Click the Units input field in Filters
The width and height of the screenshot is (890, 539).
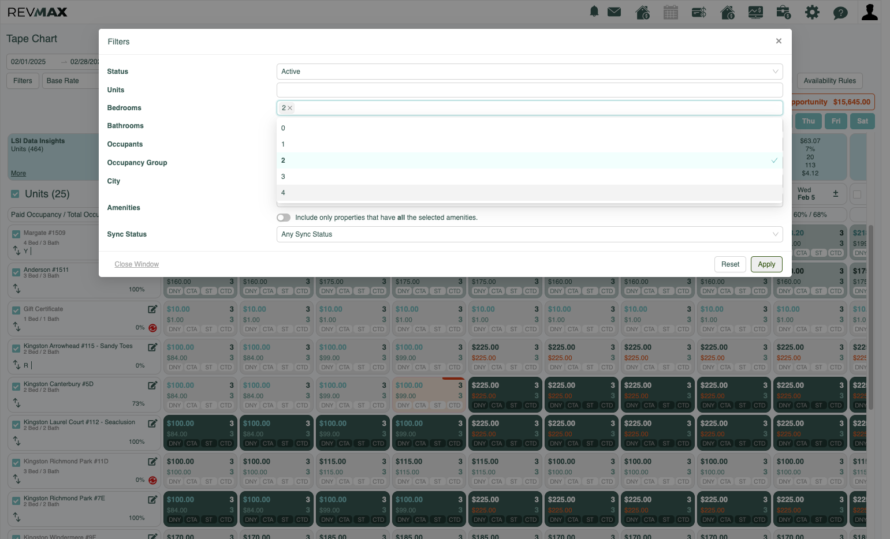[x=530, y=90]
